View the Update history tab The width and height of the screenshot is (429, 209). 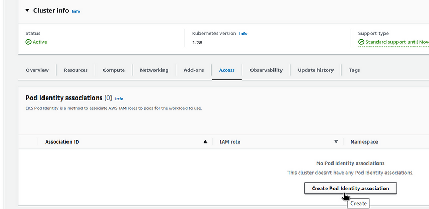(316, 70)
